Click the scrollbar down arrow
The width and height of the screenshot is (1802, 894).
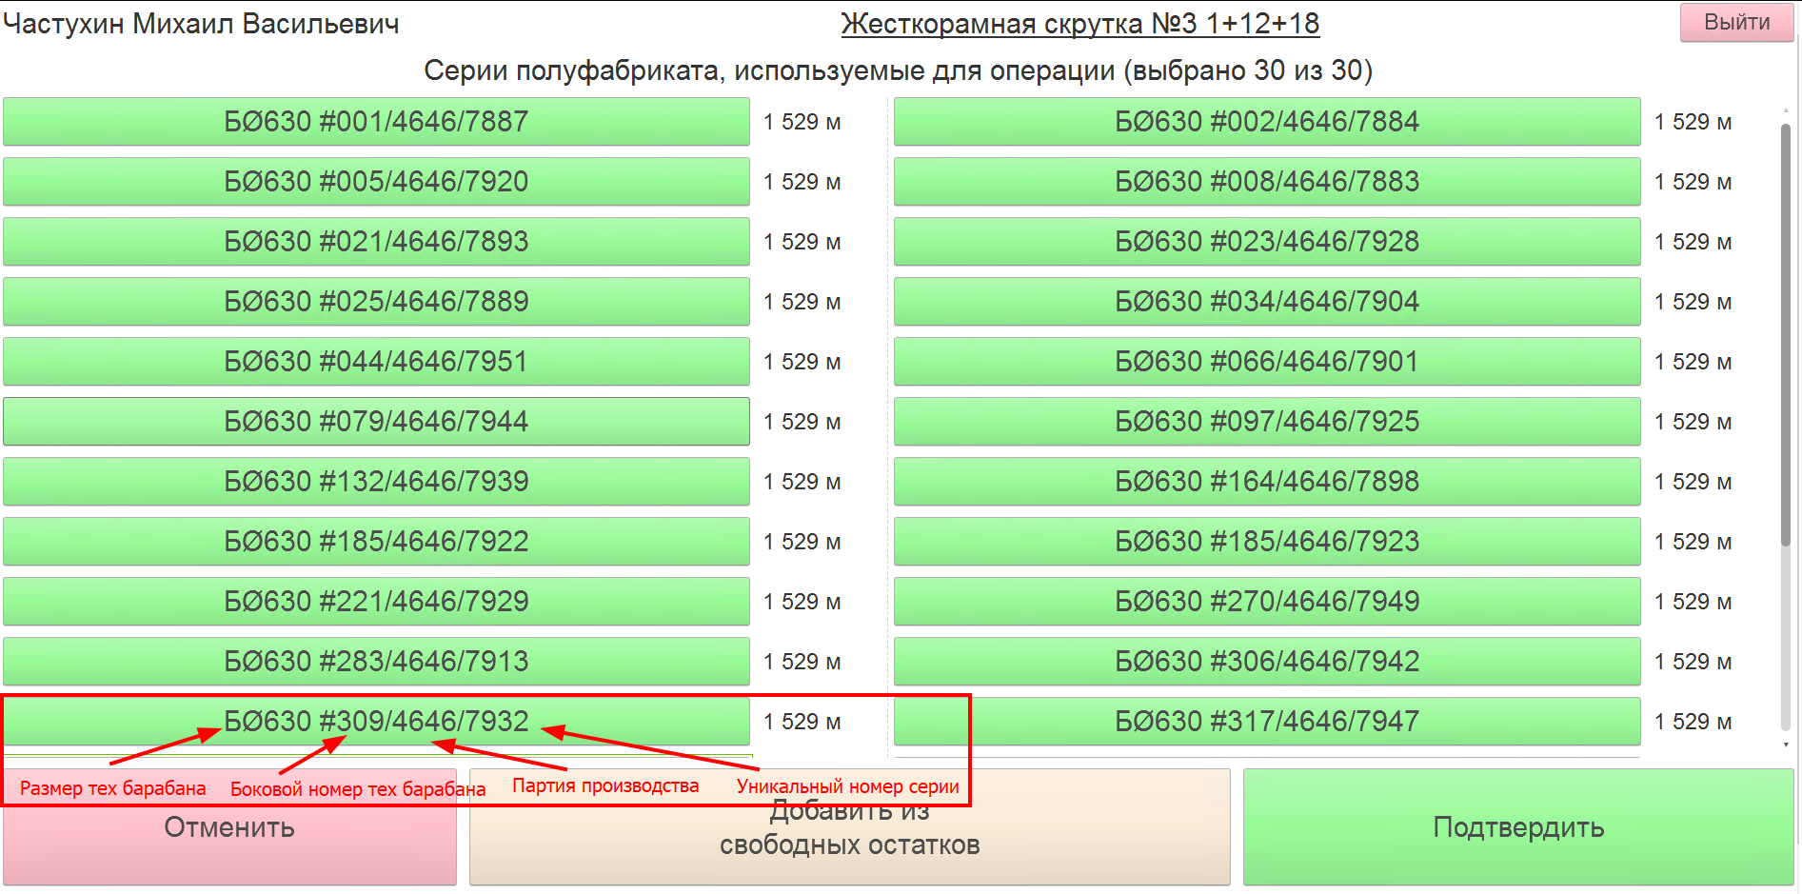1786,745
